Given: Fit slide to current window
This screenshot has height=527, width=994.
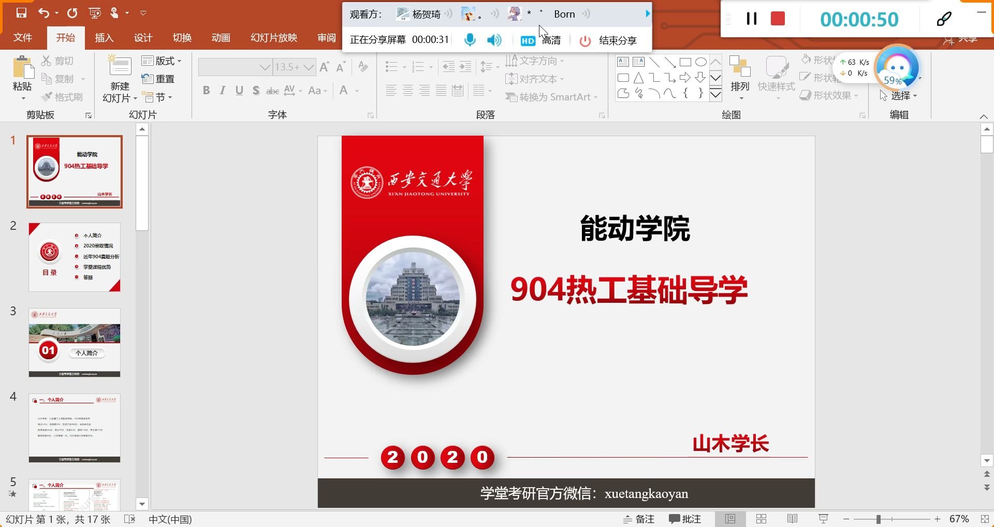Looking at the screenshot, I should [x=985, y=519].
